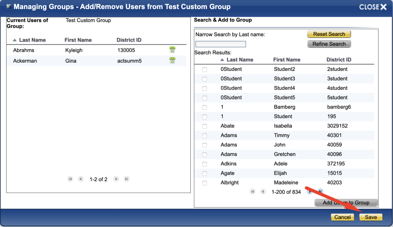Tick the checkbox for Madeleine Albright
Viewport: 393px width, 227px height.
coord(204,183)
